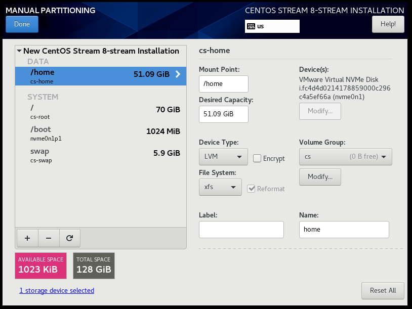Select the /home cs-home partition row
The width and height of the screenshot is (412, 309).
(101, 76)
